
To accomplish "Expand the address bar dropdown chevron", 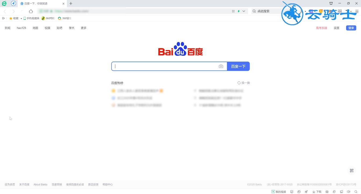I will (x=244, y=11).
